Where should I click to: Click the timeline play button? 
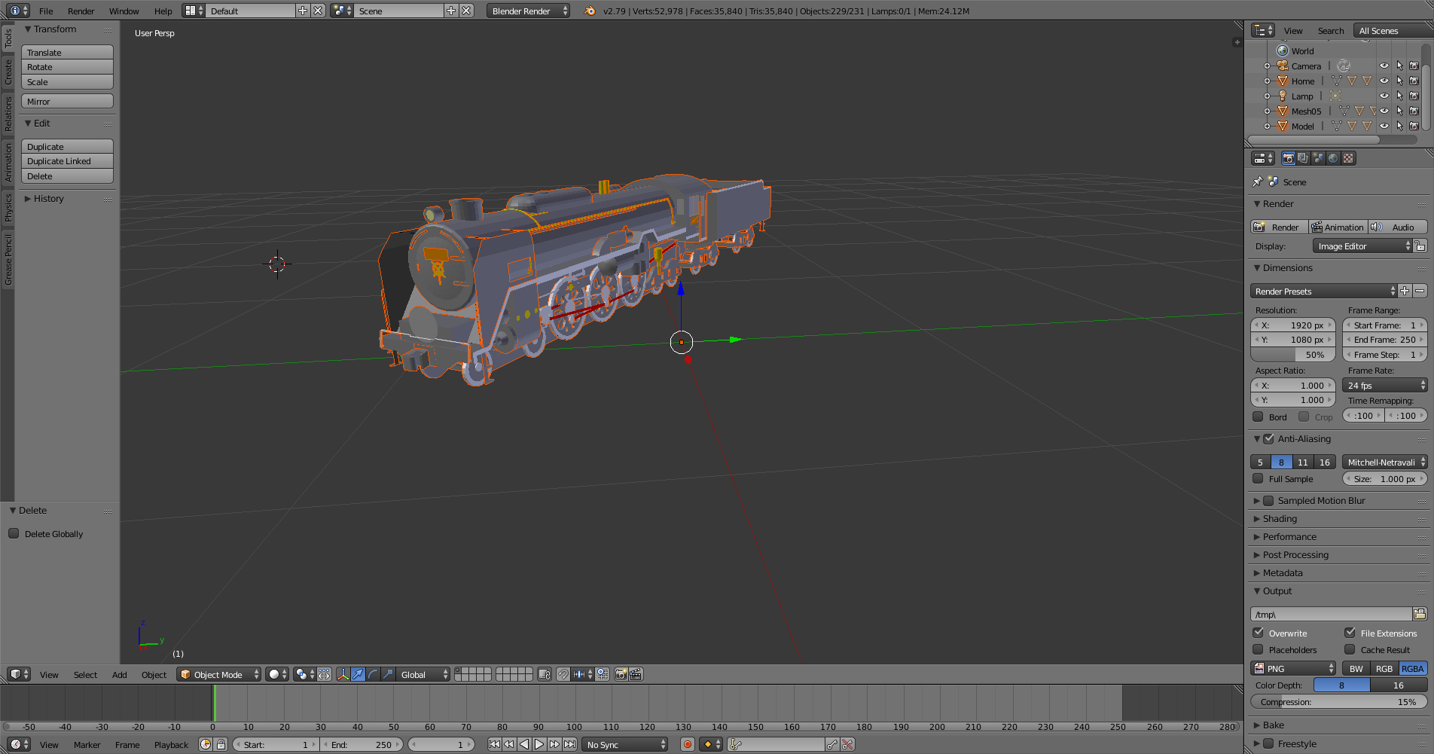coord(539,744)
